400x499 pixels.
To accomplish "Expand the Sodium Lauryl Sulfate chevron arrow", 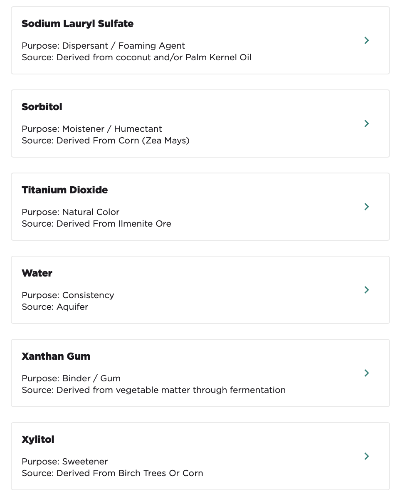I will click(x=366, y=40).
